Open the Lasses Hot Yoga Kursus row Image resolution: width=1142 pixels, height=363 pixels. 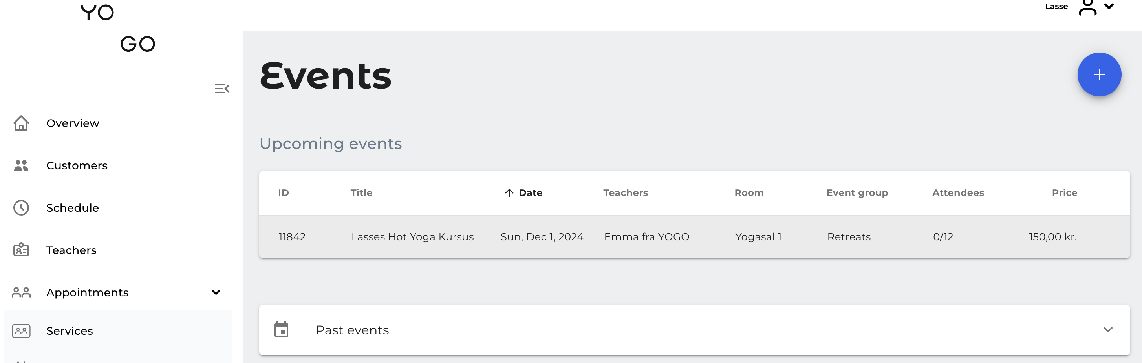tap(412, 237)
